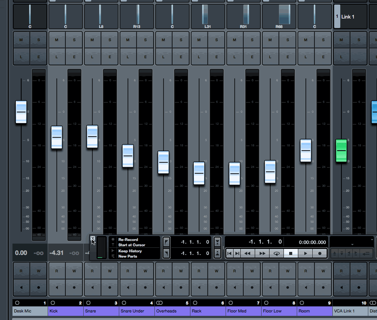Enable Listen on the Rack channel
377x320 pixels.
199,57
